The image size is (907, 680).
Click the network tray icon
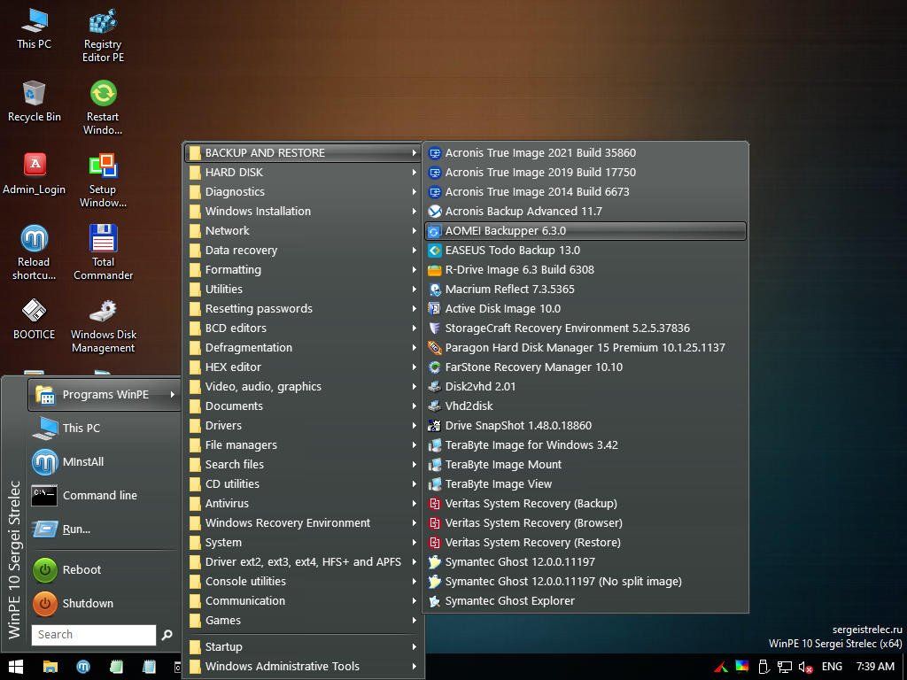[x=785, y=668]
